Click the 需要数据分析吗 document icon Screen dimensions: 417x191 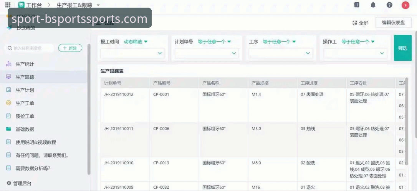(9, 168)
